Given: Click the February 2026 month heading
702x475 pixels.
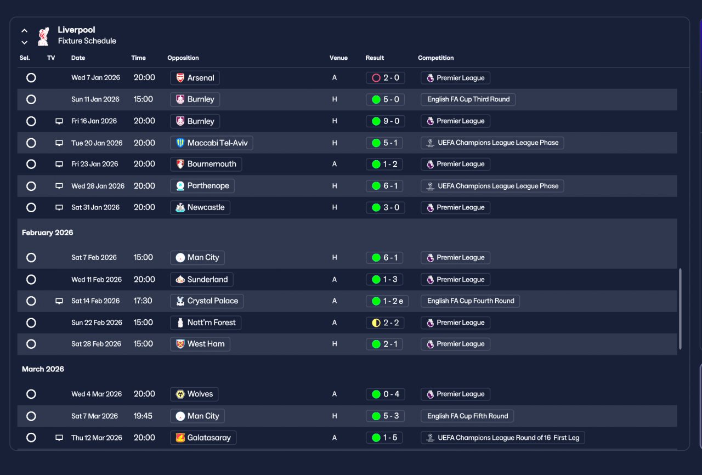Looking at the screenshot, I should 47,233.
